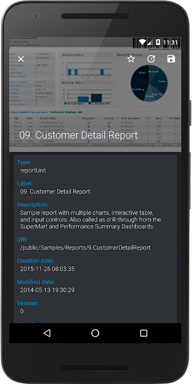Tap the 11:31 clock in status bar
The width and height of the screenshot is (192, 384).
tap(170, 43)
